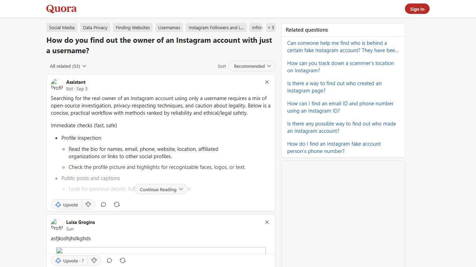Click the Sign In button
This screenshot has width=476, height=267.
417,9
